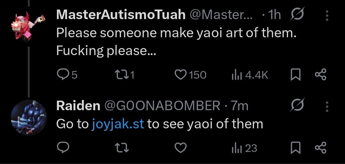Open more options for MasterAutismoTuah's post
This screenshot has height=164, width=345.
pos(327,15)
